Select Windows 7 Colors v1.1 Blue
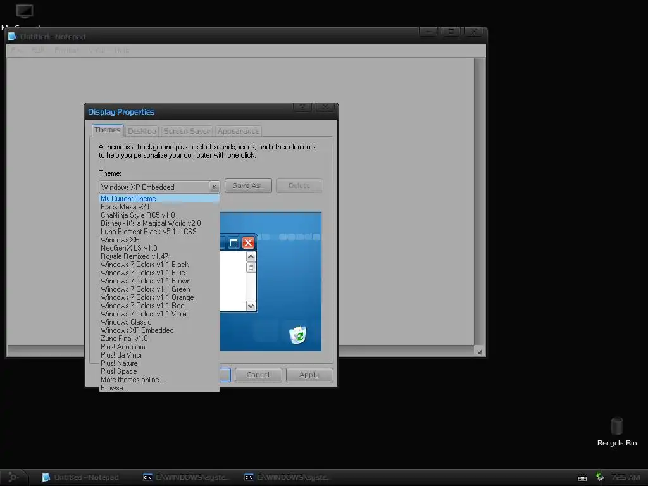Screen dimensions: 648x486 pos(159,273)
